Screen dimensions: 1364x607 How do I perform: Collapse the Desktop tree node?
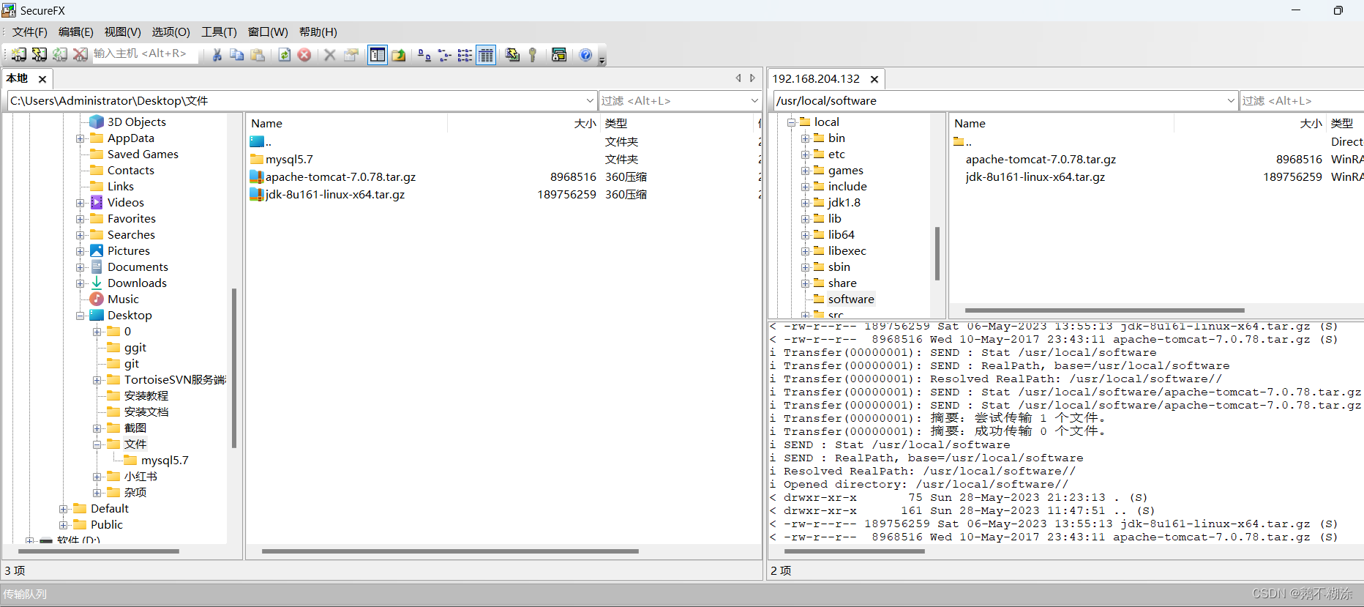tap(80, 316)
